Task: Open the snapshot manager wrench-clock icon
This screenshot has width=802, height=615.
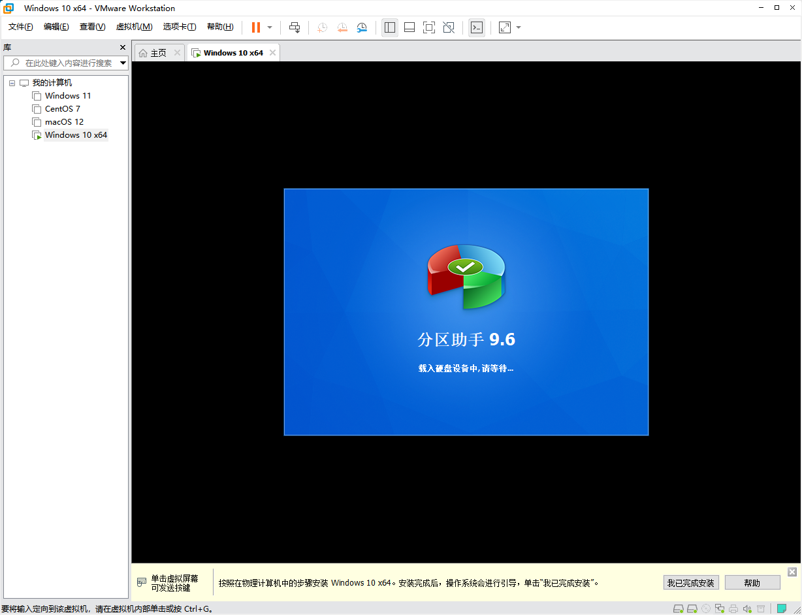Action: (362, 27)
